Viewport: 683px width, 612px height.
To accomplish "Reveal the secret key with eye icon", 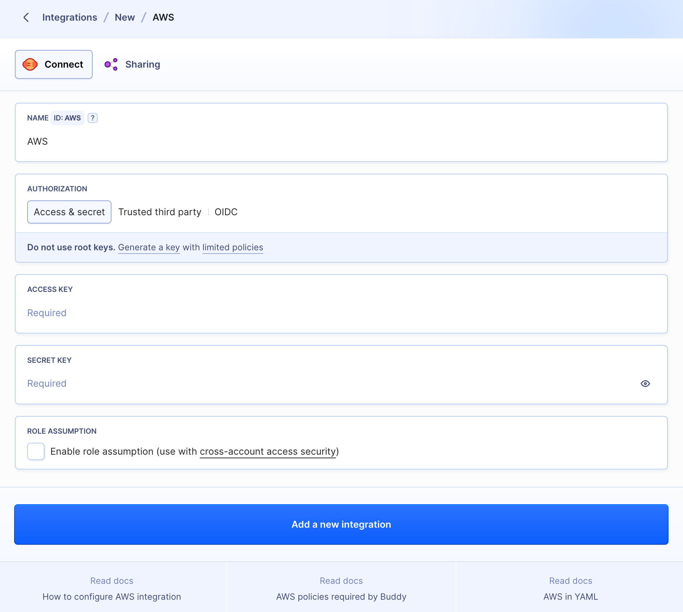I will [645, 383].
